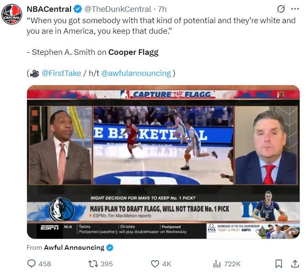Image resolution: width=306 pixels, height=273 pixels.
Task: Click the verified badge next to Awful Announcing
Action: click(x=110, y=248)
